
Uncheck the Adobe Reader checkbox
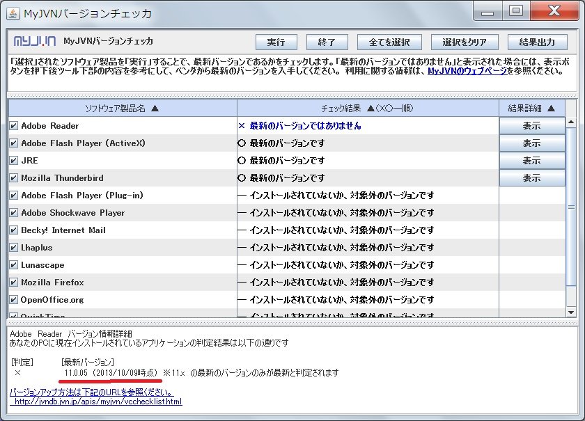pyautogui.click(x=13, y=126)
